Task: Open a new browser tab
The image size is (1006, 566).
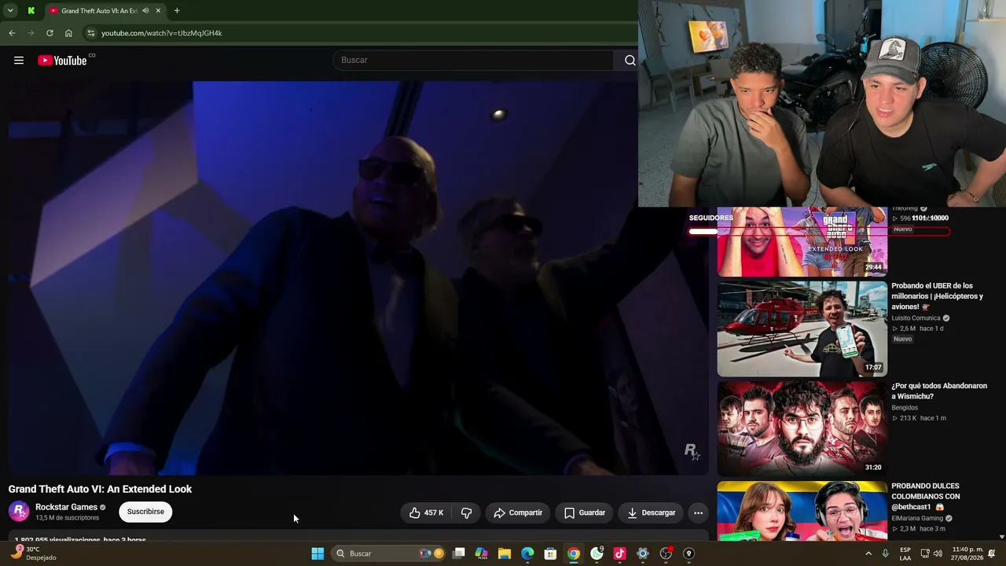Action: point(177,11)
